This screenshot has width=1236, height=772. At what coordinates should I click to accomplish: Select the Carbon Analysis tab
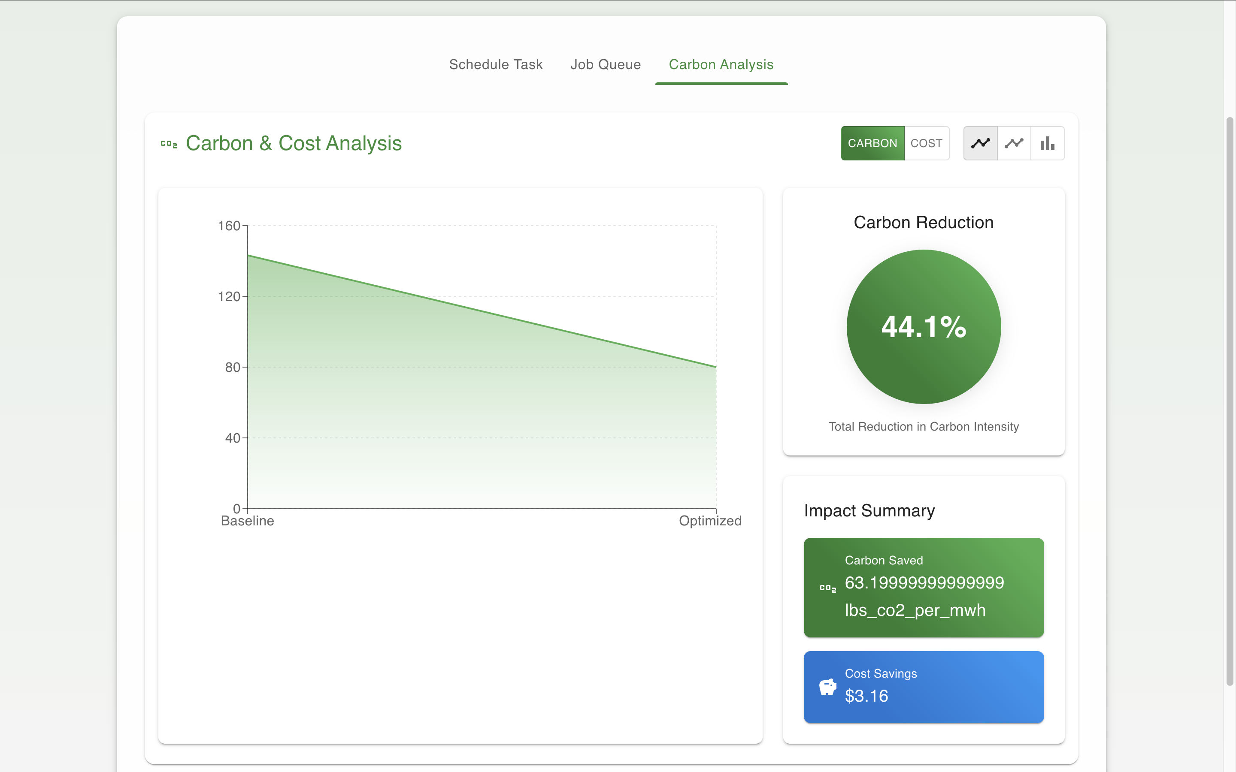point(721,64)
